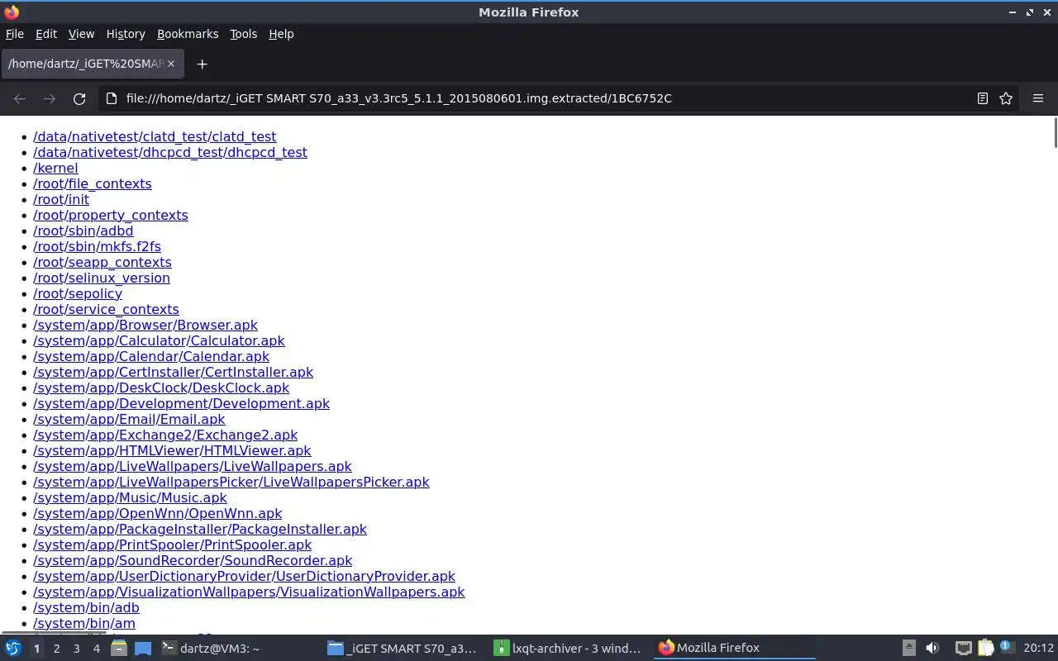
Task: Open the /system/bin/adb link
Action: pyautogui.click(x=86, y=607)
